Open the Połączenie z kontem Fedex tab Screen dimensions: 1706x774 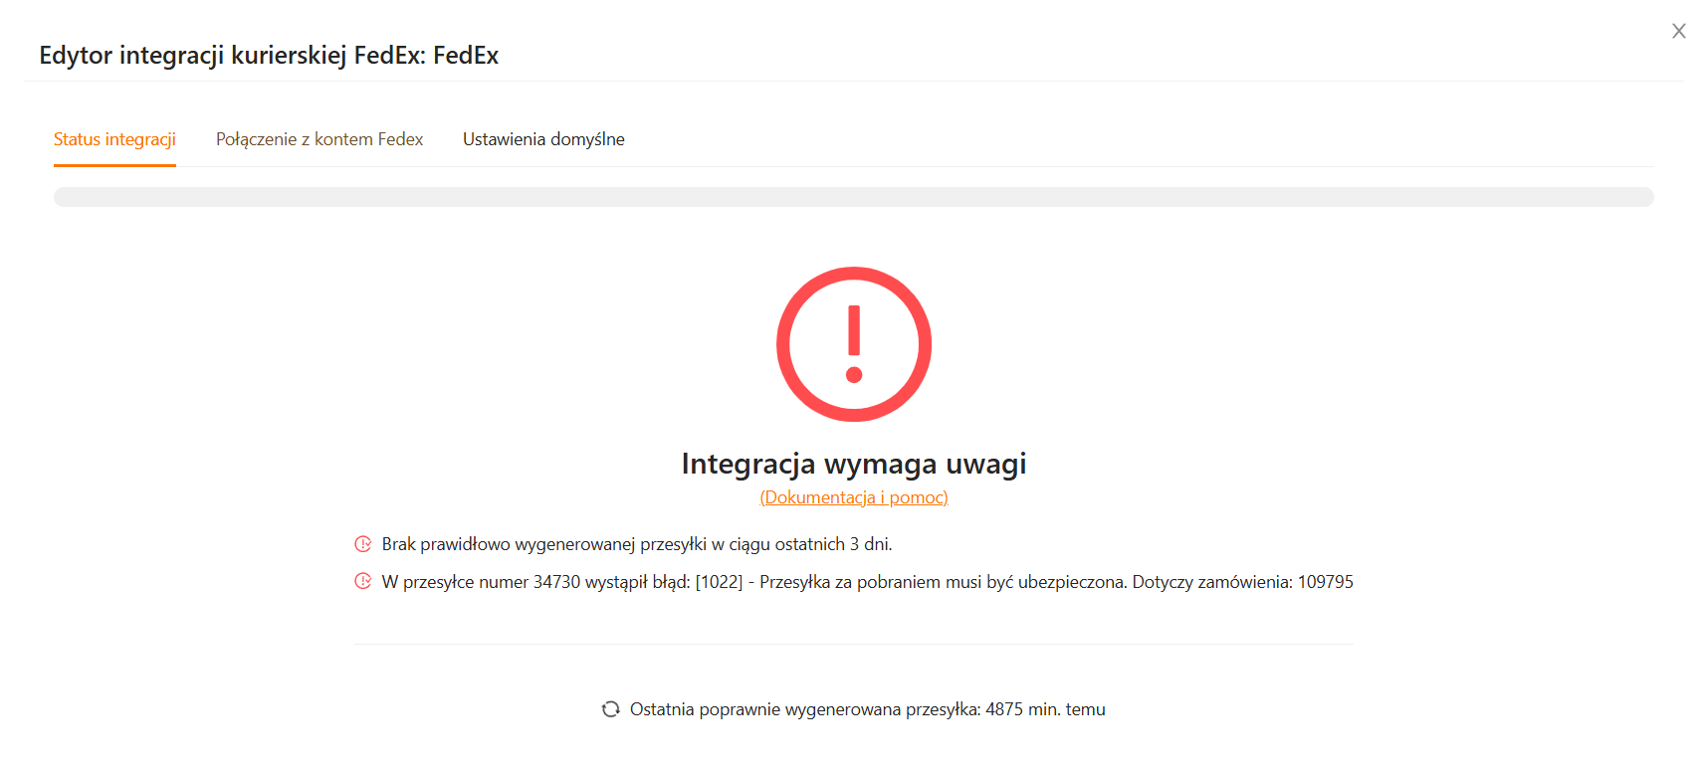[x=320, y=139]
